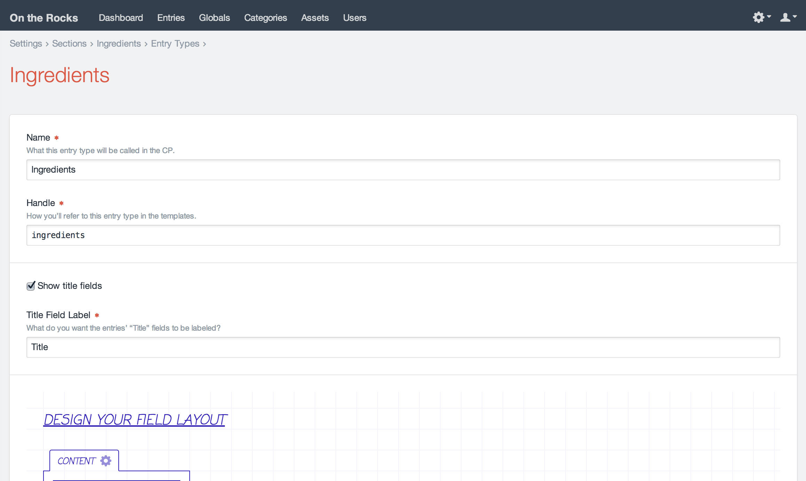806x481 pixels.
Task: Click the Settings breadcrumb link
Action: (26, 44)
